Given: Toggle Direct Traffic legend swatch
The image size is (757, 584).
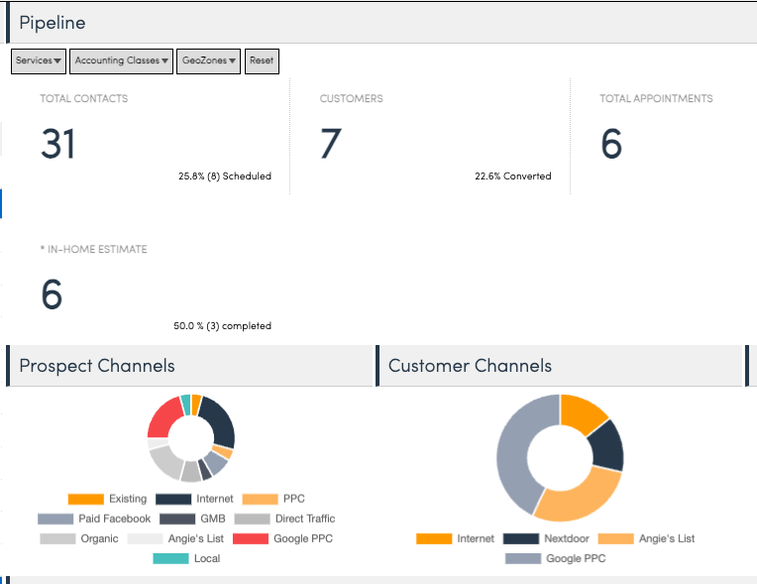Looking at the screenshot, I should pos(252,519).
